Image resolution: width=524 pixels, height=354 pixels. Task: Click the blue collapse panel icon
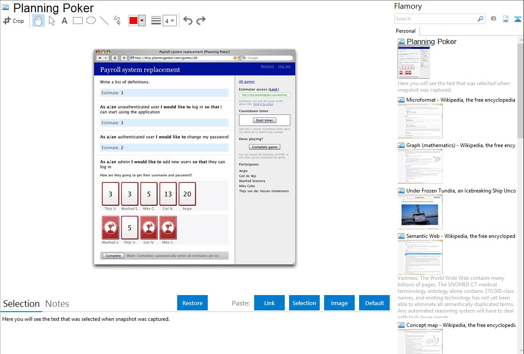click(517, 19)
